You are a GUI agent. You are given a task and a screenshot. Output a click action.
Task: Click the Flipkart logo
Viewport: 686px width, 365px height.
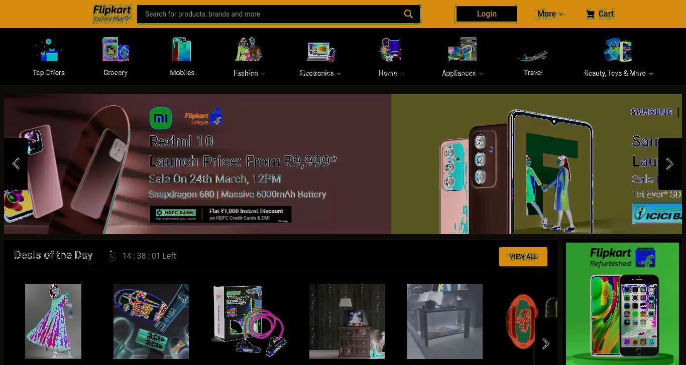[x=112, y=11]
